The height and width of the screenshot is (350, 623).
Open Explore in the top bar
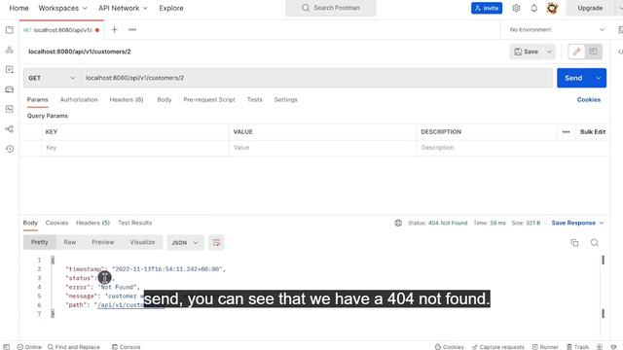tap(171, 8)
